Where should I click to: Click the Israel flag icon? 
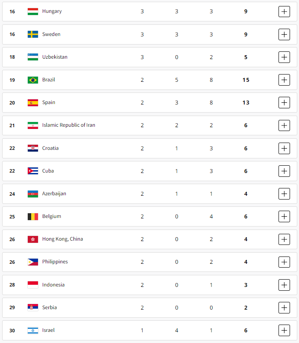click(x=33, y=330)
